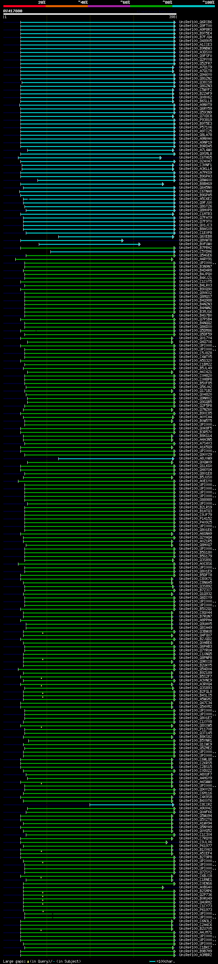
Task: Open the UniRef100_O24047 hit label
Action: pyautogui.click(x=195, y=161)
